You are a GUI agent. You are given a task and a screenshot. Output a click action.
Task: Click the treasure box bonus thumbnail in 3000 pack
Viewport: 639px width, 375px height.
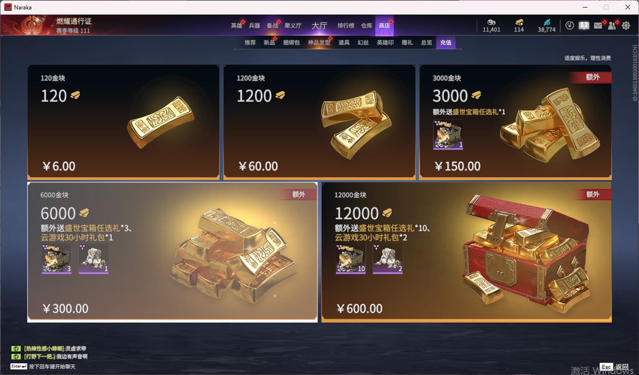click(448, 135)
